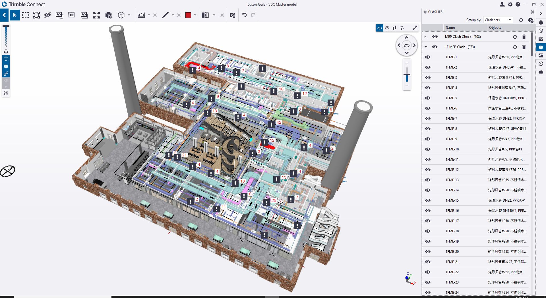The image size is (546, 298).
Task: Switch to walk mode footsteps icon
Action: [394, 28]
